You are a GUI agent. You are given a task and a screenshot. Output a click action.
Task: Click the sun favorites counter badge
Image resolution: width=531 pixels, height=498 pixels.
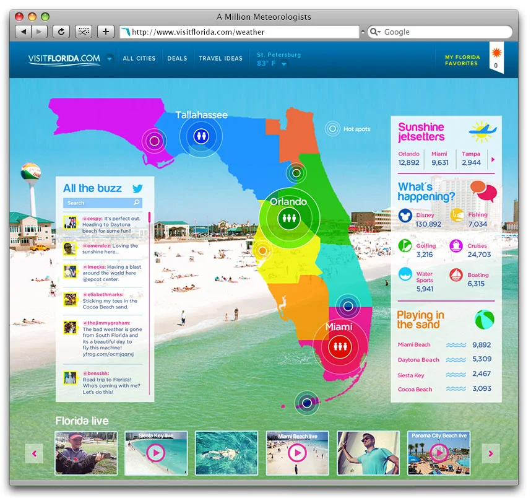pos(496,58)
